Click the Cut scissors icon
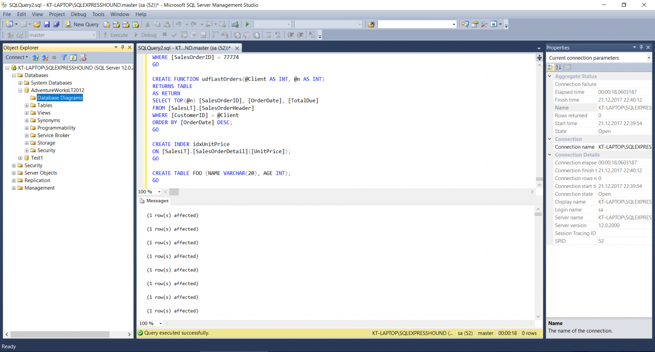The width and height of the screenshot is (655, 352). (148, 24)
